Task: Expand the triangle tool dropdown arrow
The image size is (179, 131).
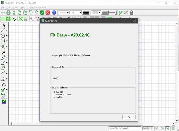Action: [7, 63]
